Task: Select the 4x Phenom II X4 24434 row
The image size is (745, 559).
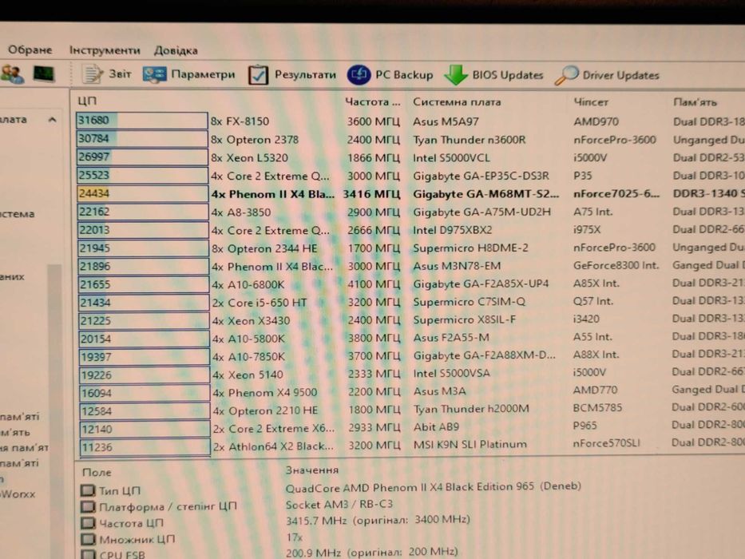Action: [x=410, y=194]
